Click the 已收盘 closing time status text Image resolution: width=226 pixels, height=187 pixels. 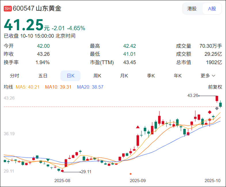40,36
